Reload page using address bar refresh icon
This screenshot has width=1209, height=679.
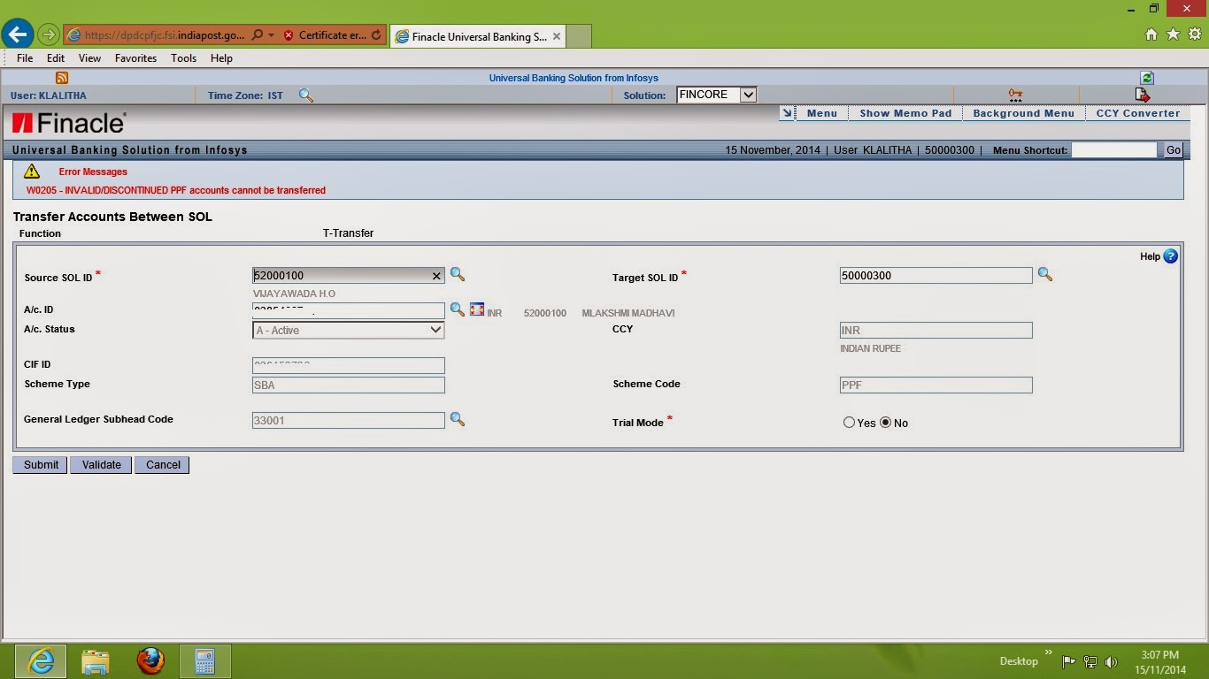[376, 35]
